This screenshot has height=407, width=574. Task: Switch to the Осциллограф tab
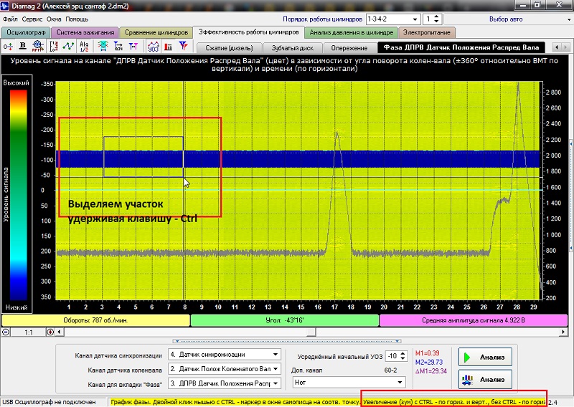26,32
